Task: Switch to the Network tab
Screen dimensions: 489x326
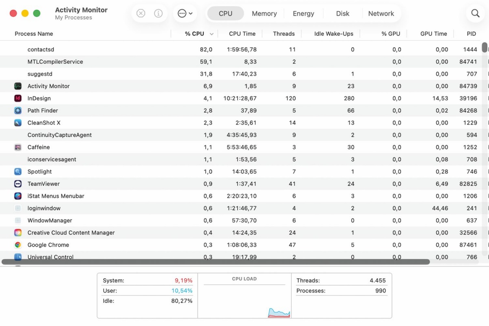Action: click(381, 13)
